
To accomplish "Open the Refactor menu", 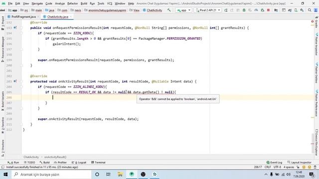I will [x=73, y=3].
